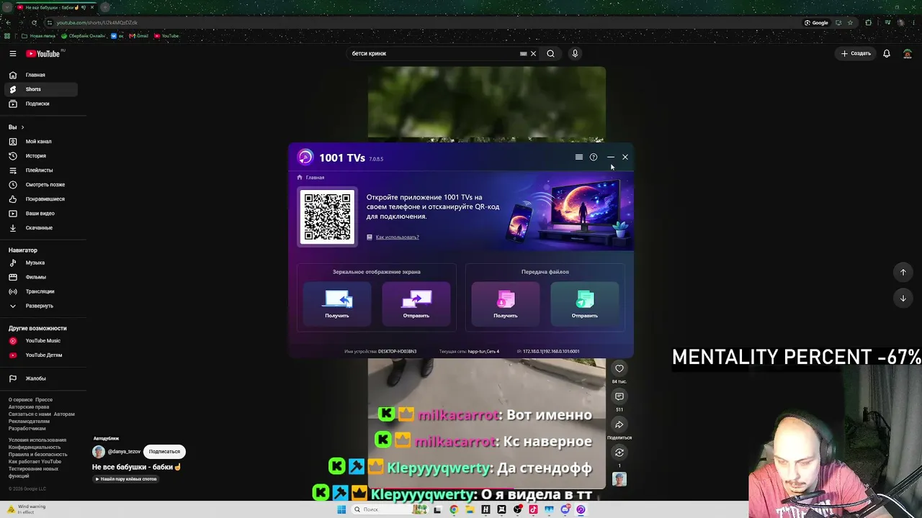Clear the YouTube search query
Screen dimensions: 922x518
534,53
